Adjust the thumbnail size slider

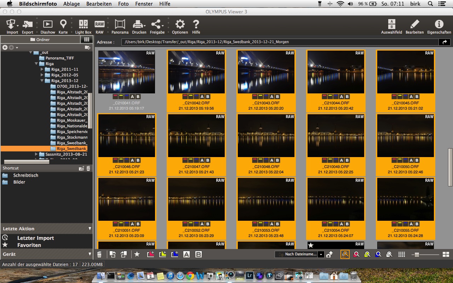click(x=417, y=254)
